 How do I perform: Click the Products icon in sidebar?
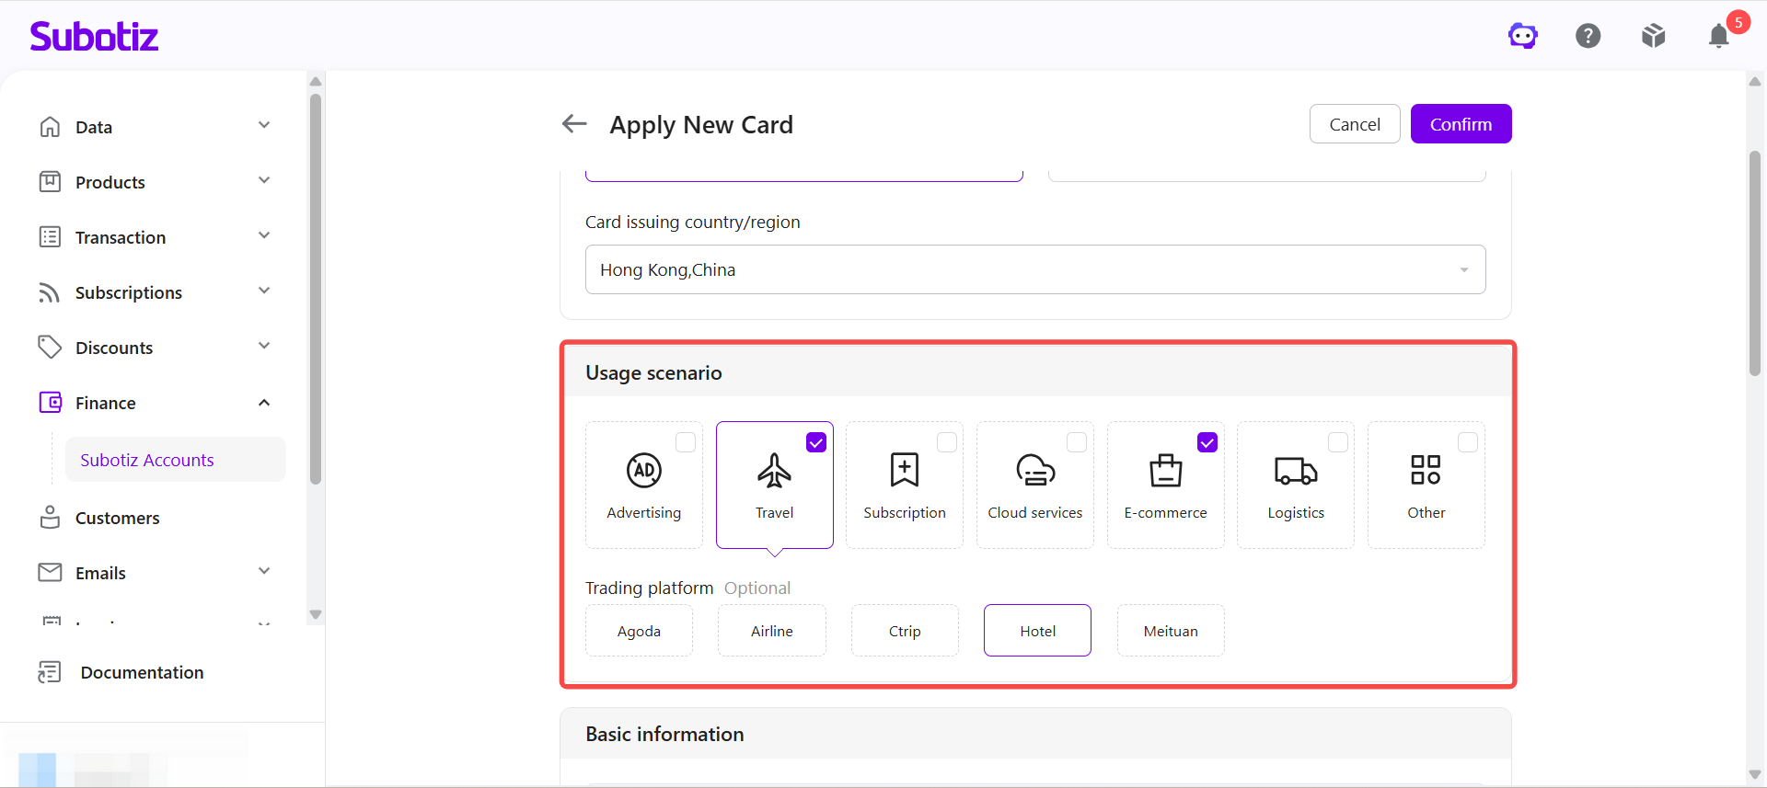pyautogui.click(x=50, y=182)
